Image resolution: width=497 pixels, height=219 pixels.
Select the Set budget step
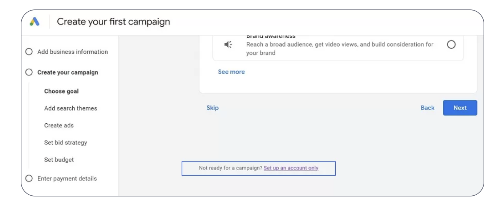tap(59, 160)
